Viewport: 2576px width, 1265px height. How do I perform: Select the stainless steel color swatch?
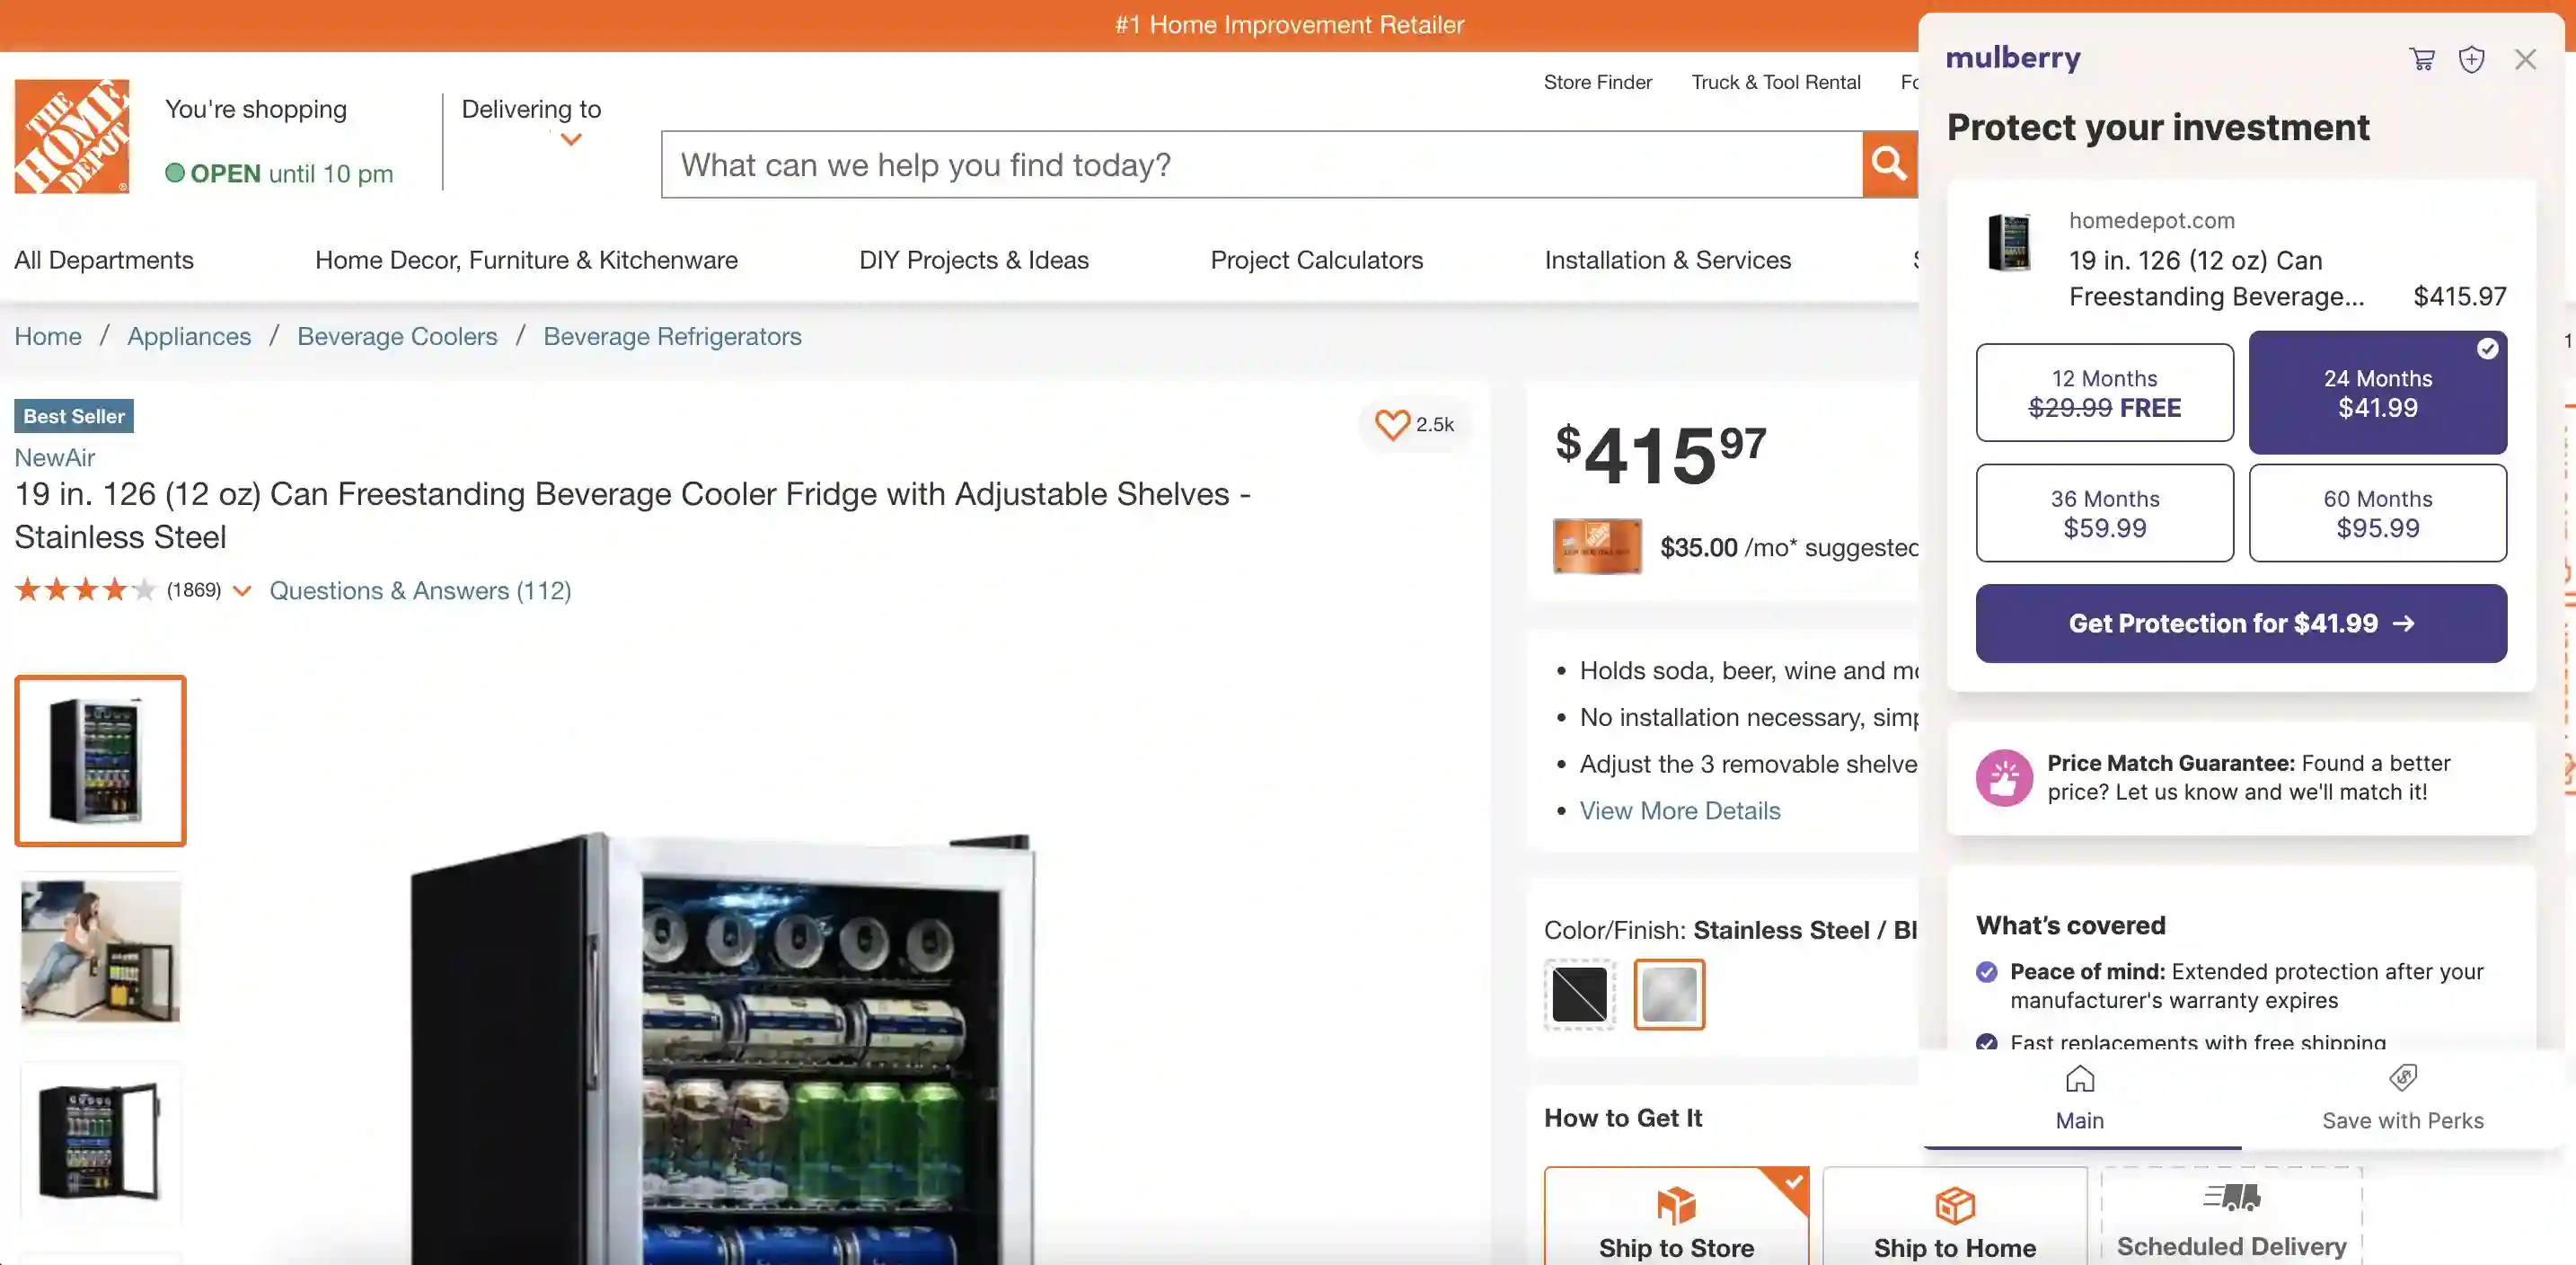point(1669,994)
